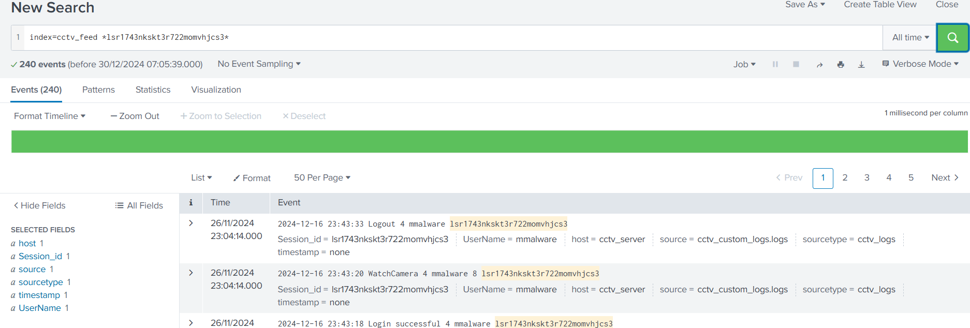Viewport: 970px width, 328px height.
Task: Stop the search job
Action: [796, 64]
